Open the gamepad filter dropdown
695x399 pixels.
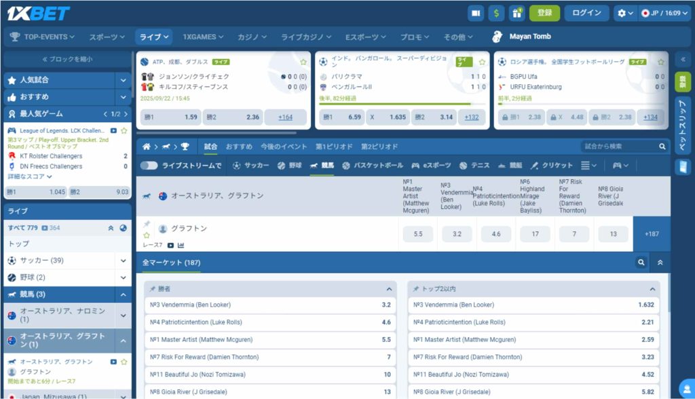[620, 166]
